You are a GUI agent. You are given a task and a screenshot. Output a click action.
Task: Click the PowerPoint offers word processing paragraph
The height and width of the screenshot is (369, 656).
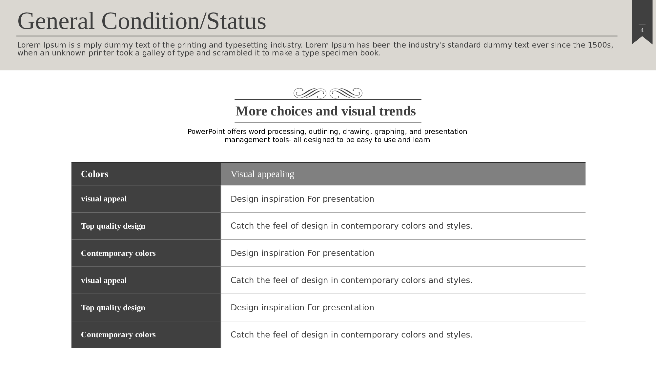[327, 135]
